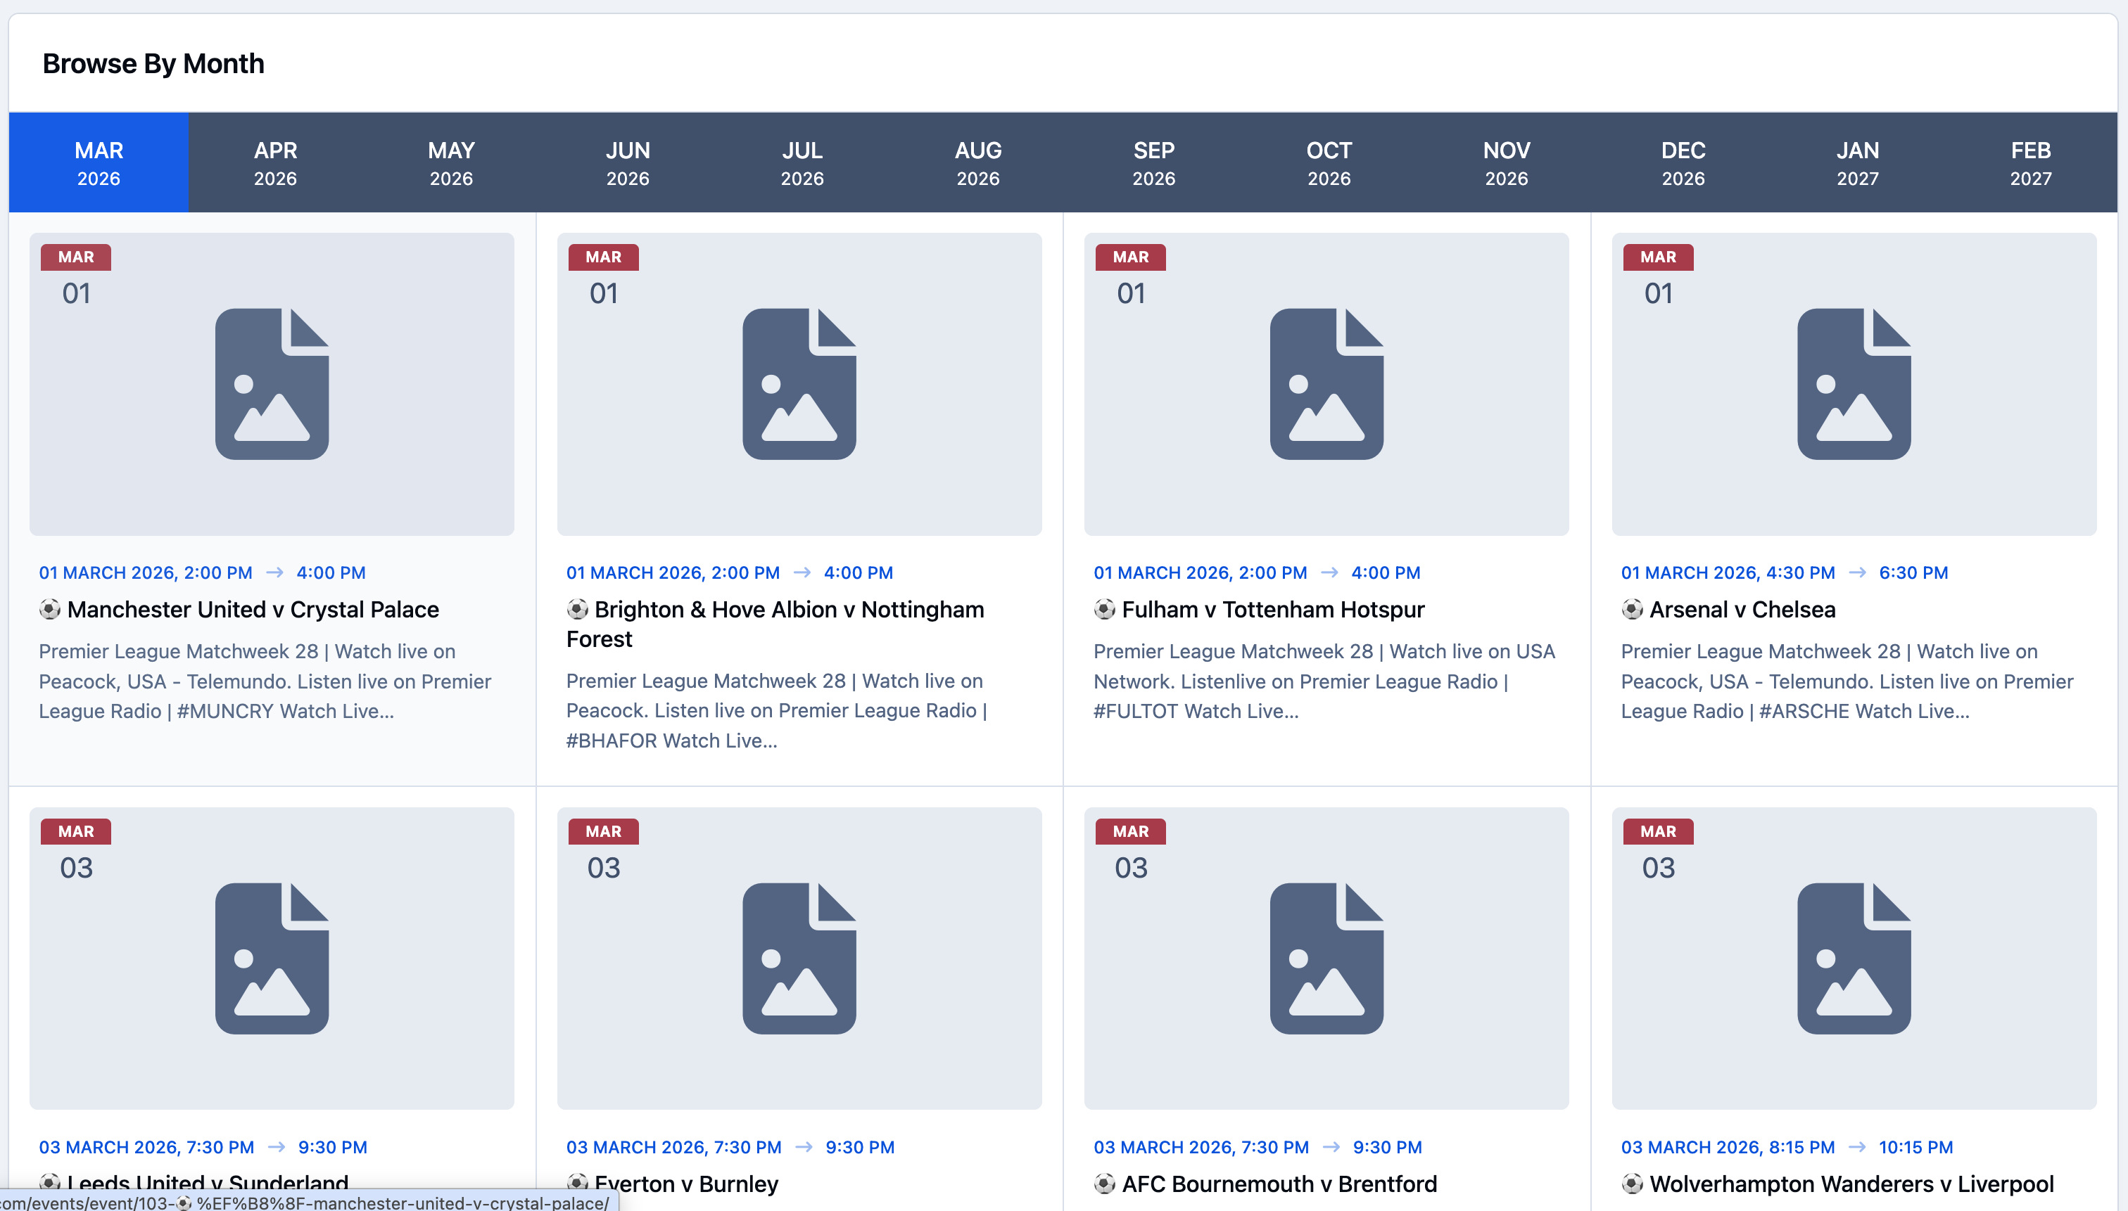Click description mentioning #FULTOT Watch Live
Image resolution: width=2128 pixels, height=1211 pixels.
point(1324,681)
